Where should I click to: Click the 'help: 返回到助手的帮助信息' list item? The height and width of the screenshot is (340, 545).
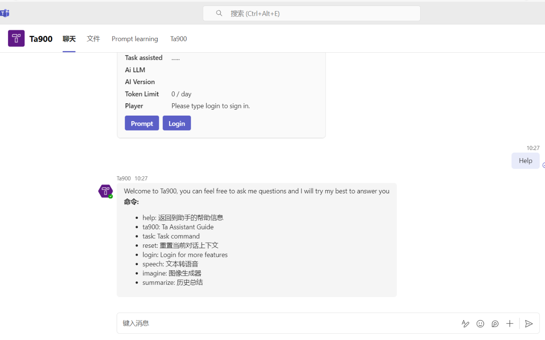point(183,218)
